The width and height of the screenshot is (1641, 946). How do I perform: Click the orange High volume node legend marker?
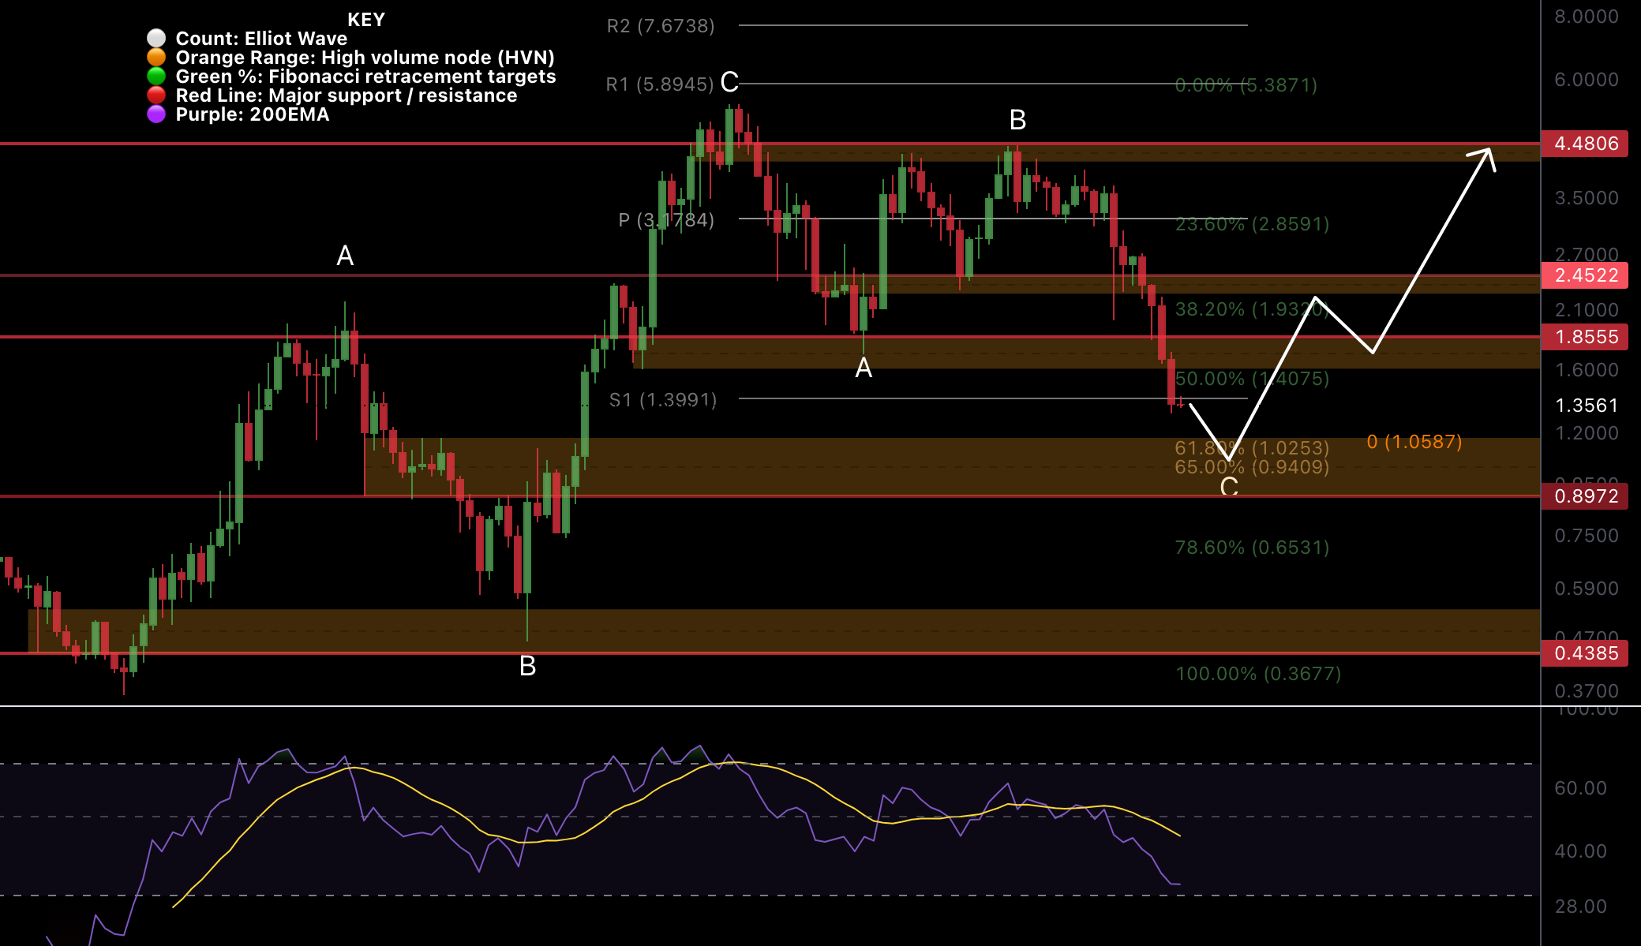coord(155,57)
